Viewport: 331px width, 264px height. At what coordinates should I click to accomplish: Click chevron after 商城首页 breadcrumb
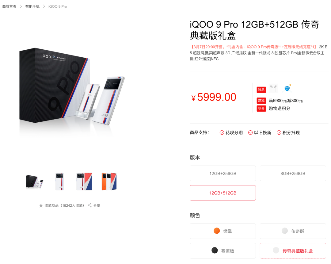(21, 6)
